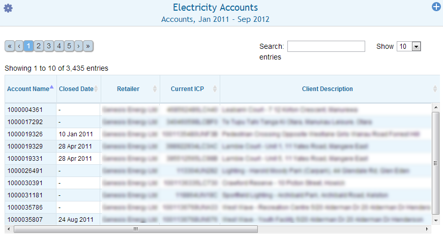Sort by Retailer column header
The image size is (443, 236).
128,89
